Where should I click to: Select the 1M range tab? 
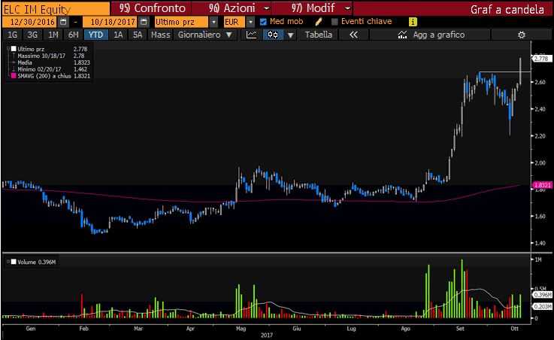pyautogui.click(x=53, y=35)
